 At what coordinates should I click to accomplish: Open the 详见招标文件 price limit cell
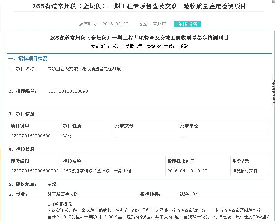[245, 171]
